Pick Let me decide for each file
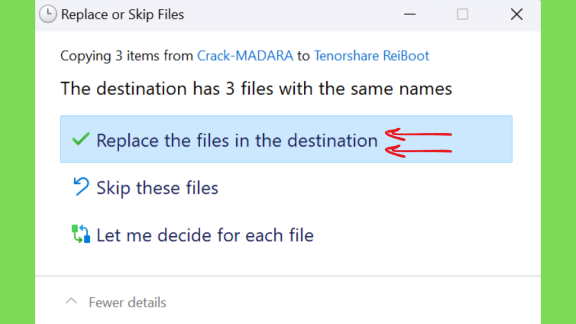The width and height of the screenshot is (576, 324). click(x=205, y=236)
